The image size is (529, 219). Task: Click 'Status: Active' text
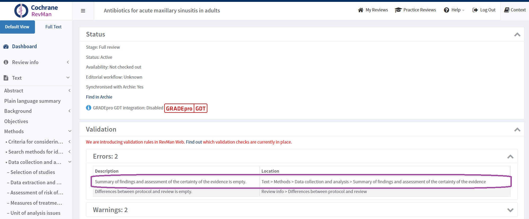(x=99, y=57)
